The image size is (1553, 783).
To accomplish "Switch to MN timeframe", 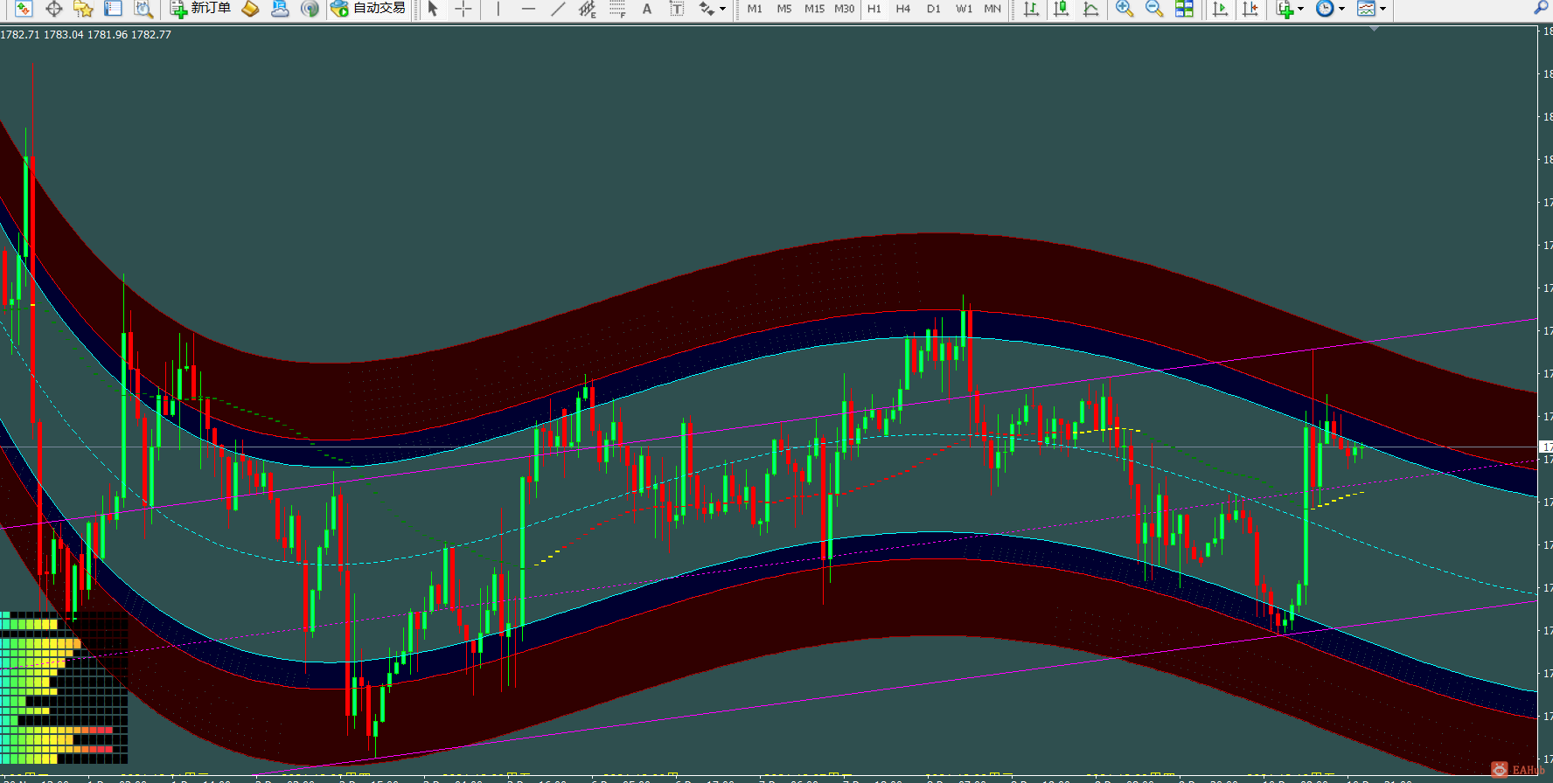I will [x=992, y=9].
